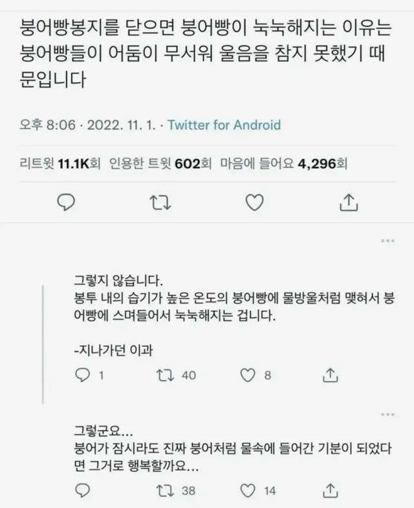View the 4,296 likes list
This screenshot has height=508, width=414.
click(284, 164)
